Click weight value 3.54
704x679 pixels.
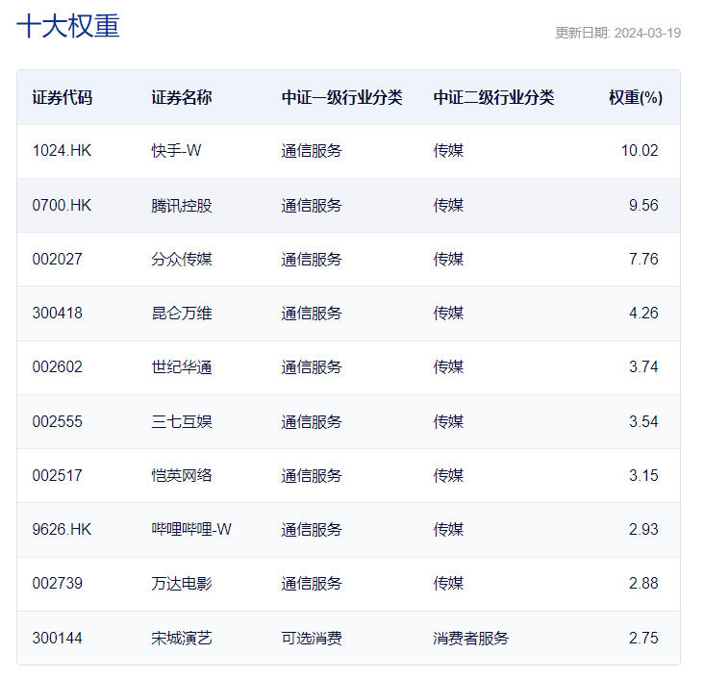point(643,421)
